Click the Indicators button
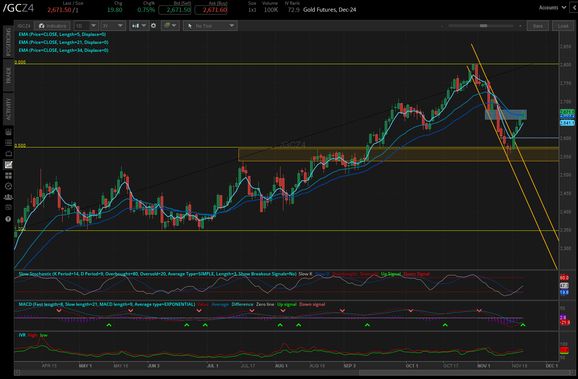This screenshot has width=578, height=379. tap(52, 26)
